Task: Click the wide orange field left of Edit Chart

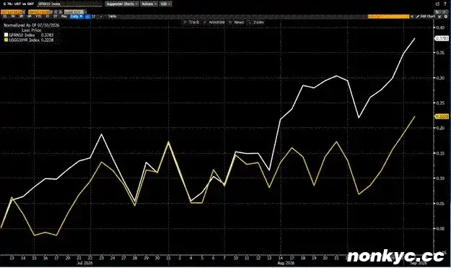Action: [389, 17]
